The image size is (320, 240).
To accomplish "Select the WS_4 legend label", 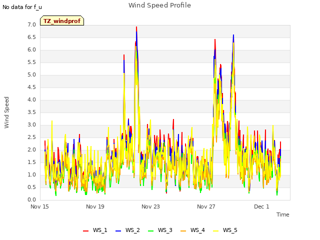I will [x=197, y=230].
